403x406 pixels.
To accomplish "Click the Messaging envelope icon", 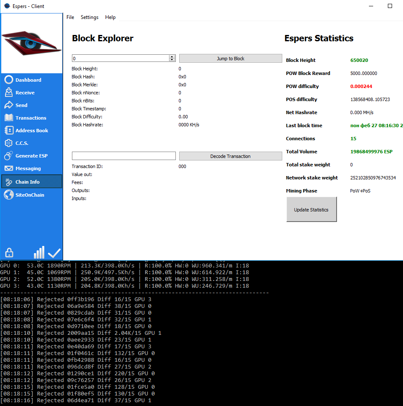I will 9,168.
